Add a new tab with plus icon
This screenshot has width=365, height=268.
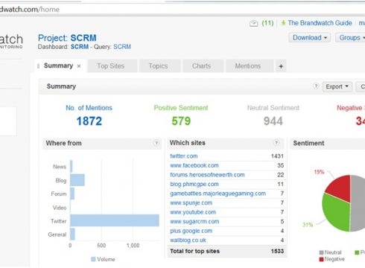[281, 66]
